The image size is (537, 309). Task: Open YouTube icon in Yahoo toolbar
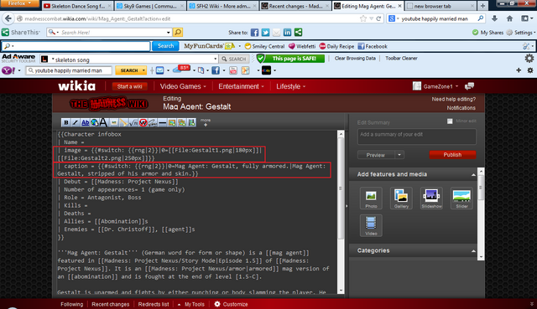tap(233, 70)
